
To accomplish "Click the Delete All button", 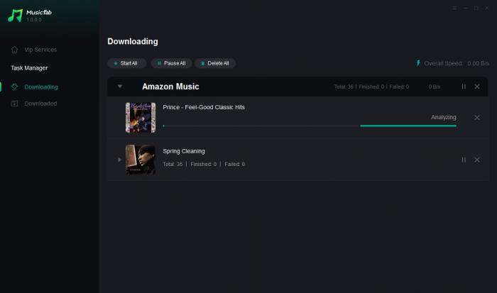I will coord(215,63).
